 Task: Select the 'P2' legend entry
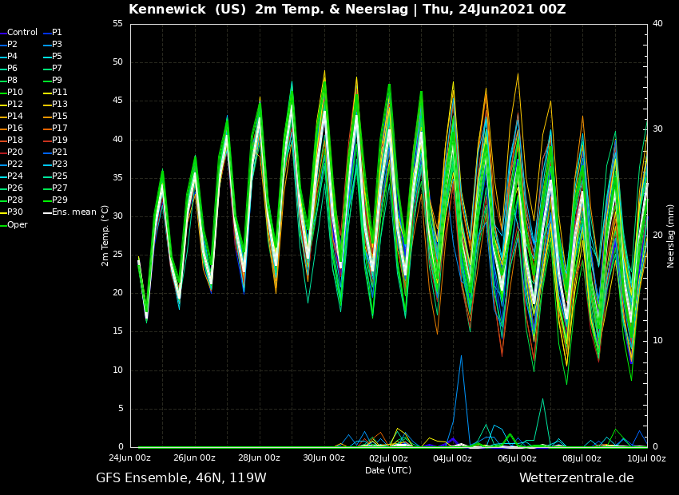[x=9, y=44]
